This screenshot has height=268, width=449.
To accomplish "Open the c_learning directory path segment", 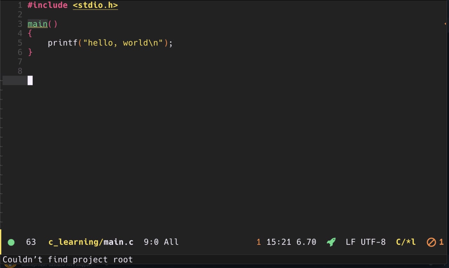I will pyautogui.click(x=76, y=242).
